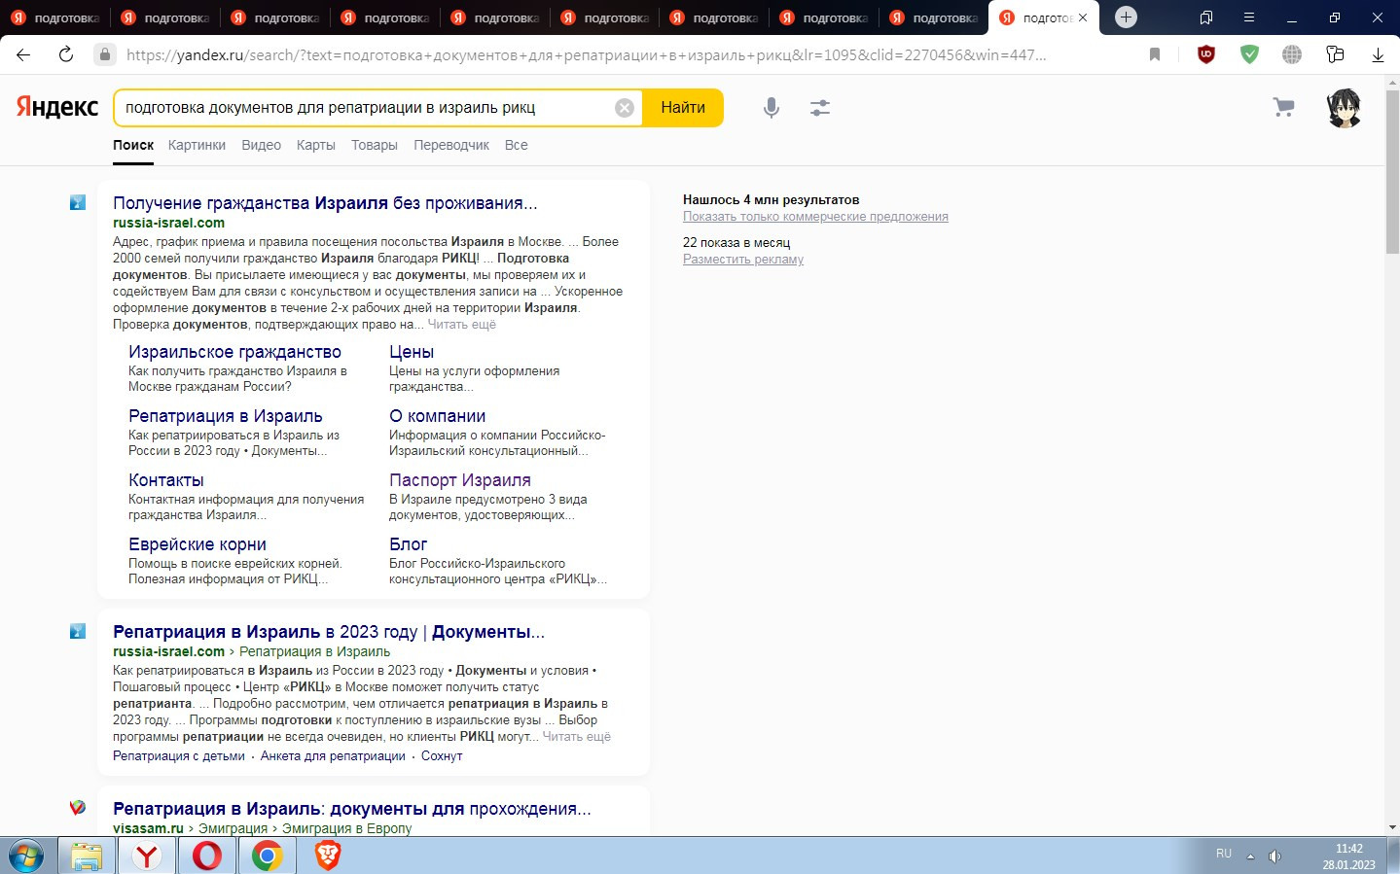Open the Сохнут link
This screenshot has width=1400, height=874.
(442, 756)
